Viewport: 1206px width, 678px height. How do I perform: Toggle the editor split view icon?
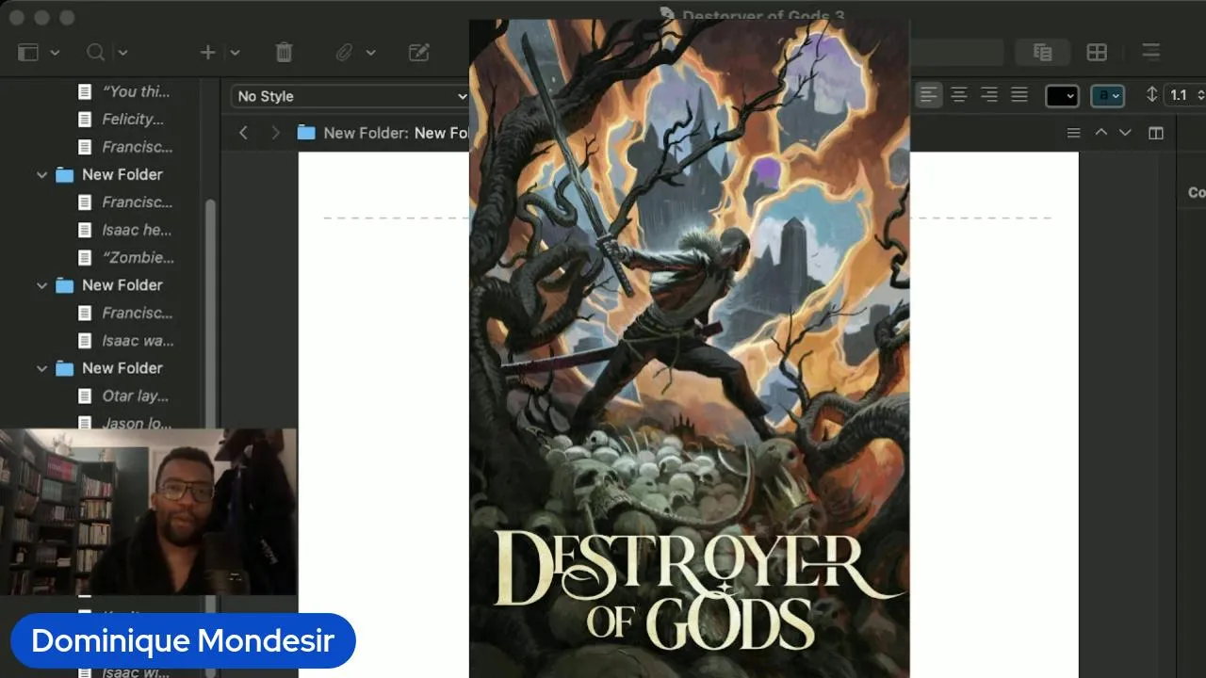(x=1156, y=133)
